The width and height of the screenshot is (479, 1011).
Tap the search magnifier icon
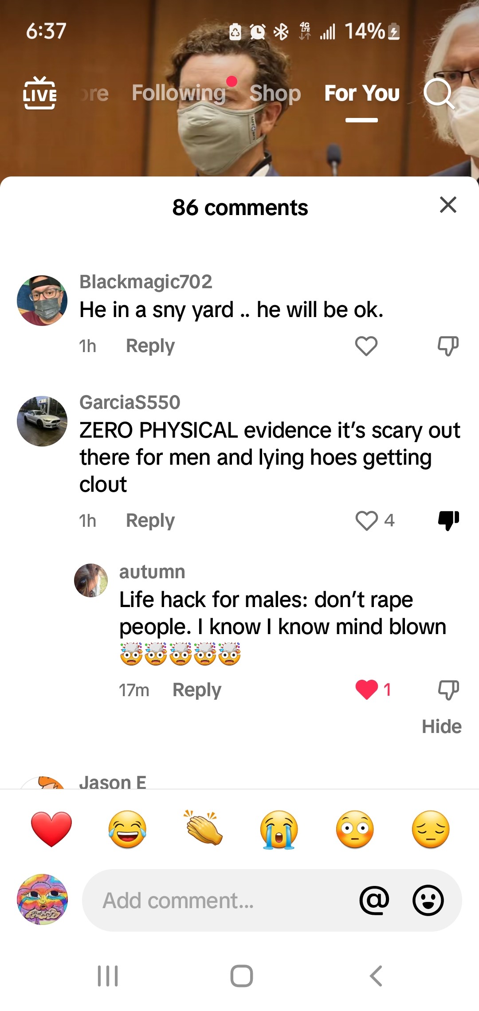click(439, 94)
